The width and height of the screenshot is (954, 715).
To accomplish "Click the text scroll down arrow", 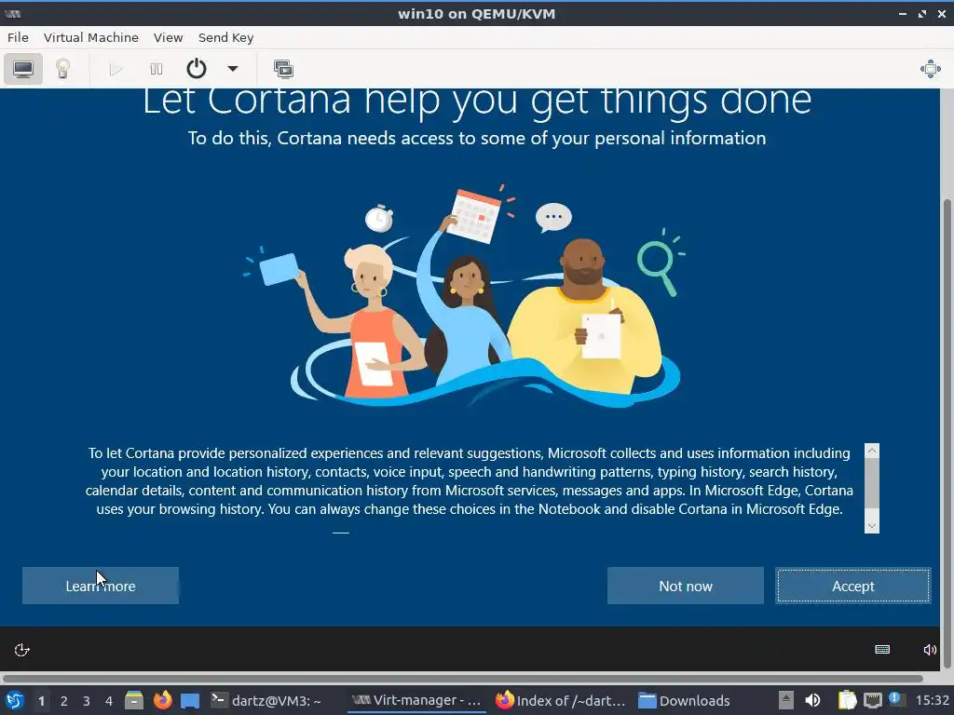I will [x=872, y=526].
